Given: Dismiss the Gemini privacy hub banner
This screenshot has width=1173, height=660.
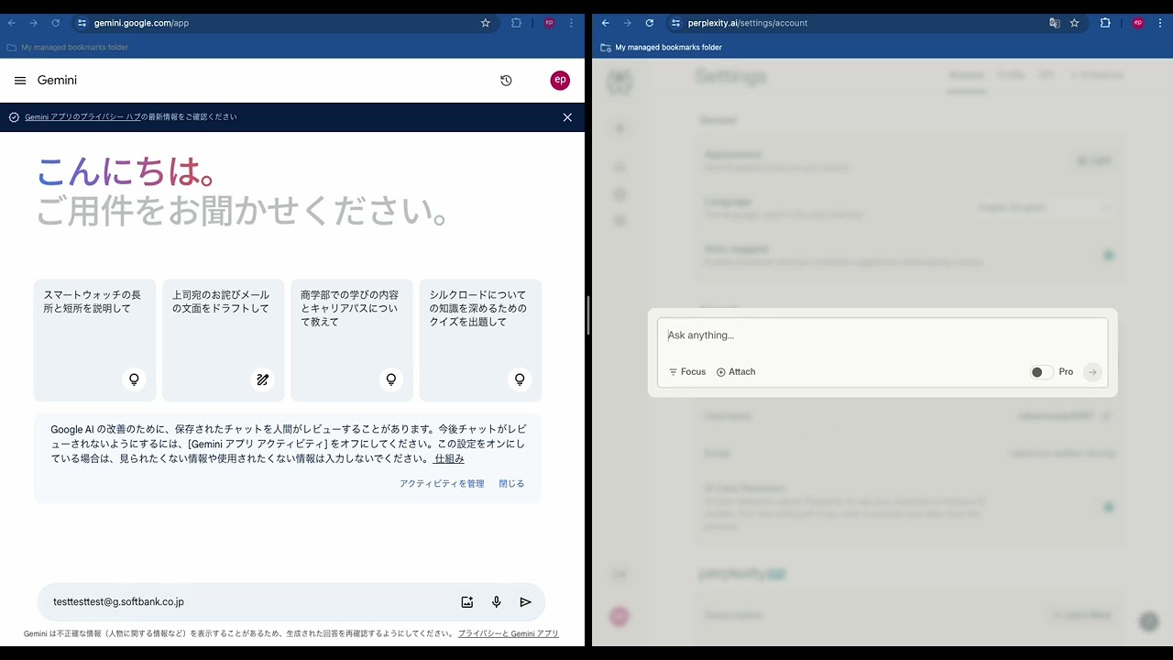Looking at the screenshot, I should tap(567, 117).
